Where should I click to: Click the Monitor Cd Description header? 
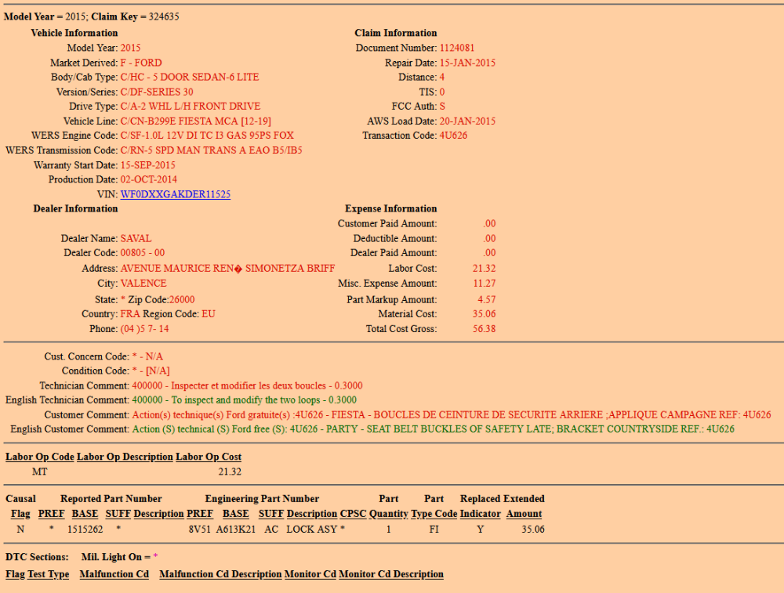click(x=391, y=574)
